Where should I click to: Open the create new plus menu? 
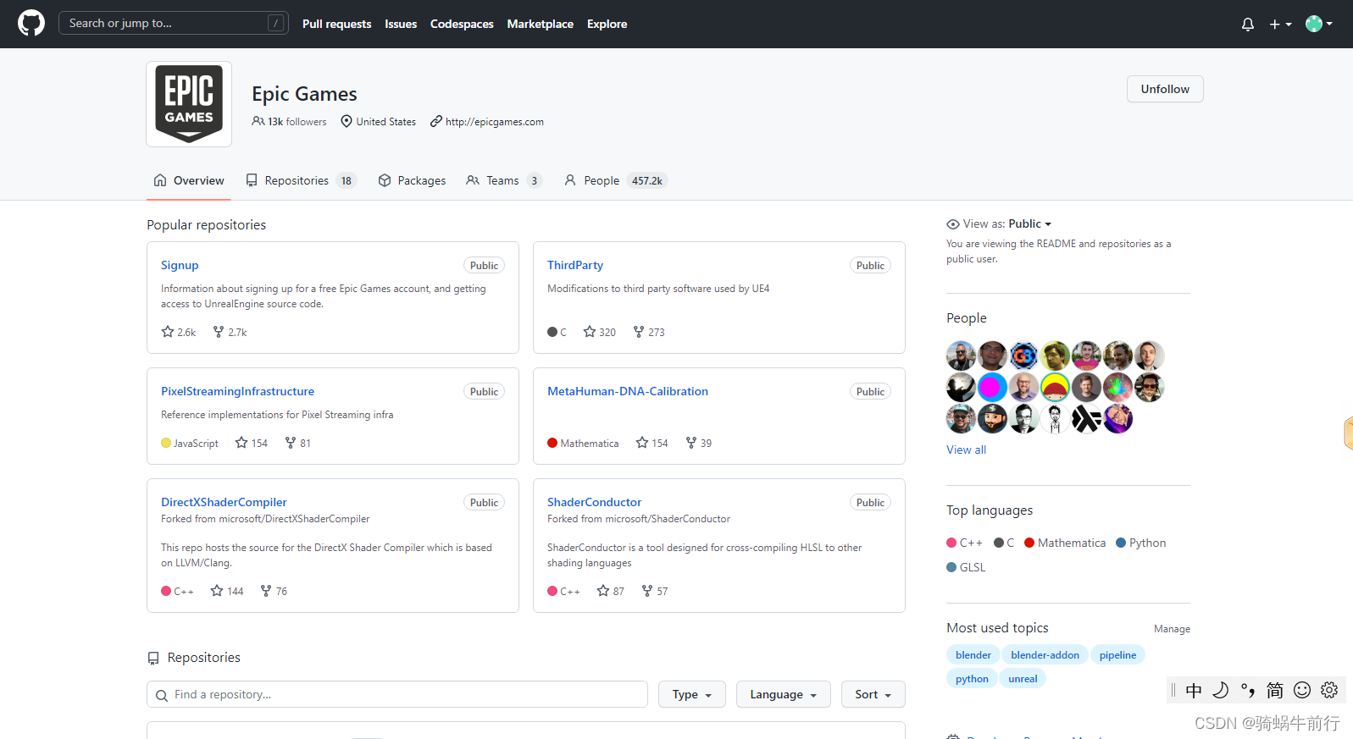coord(1280,25)
